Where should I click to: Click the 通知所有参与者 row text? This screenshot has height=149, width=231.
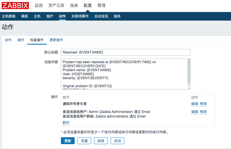(75, 104)
